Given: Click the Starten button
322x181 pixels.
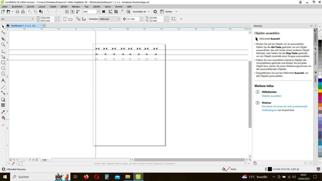Looking at the screenshot, I should 168,12.
